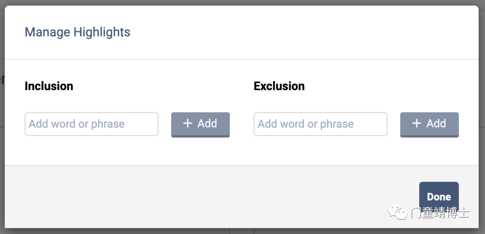The height and width of the screenshot is (234, 485).
Task: Click the plus icon on Inclusion's Add button
Action: (188, 124)
